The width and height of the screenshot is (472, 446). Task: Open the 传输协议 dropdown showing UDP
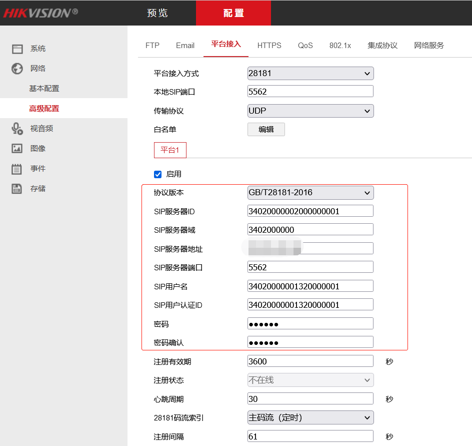[x=310, y=111]
